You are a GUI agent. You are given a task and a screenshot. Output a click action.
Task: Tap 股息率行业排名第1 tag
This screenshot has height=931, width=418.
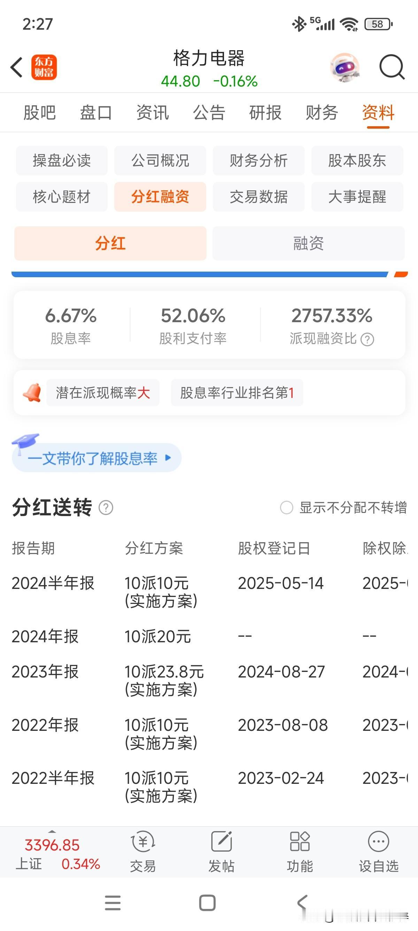coord(237,393)
